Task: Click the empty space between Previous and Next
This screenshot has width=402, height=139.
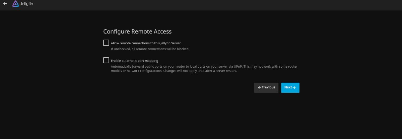Action: [x=280, y=87]
